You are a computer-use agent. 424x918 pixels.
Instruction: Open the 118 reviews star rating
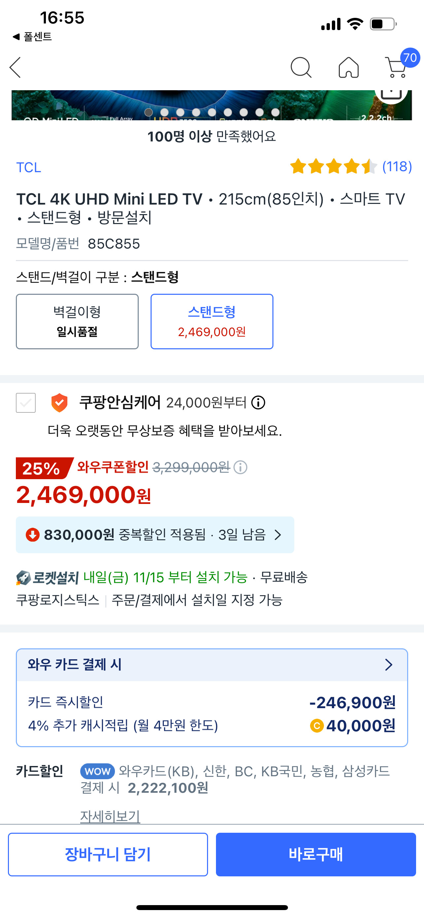(351, 167)
